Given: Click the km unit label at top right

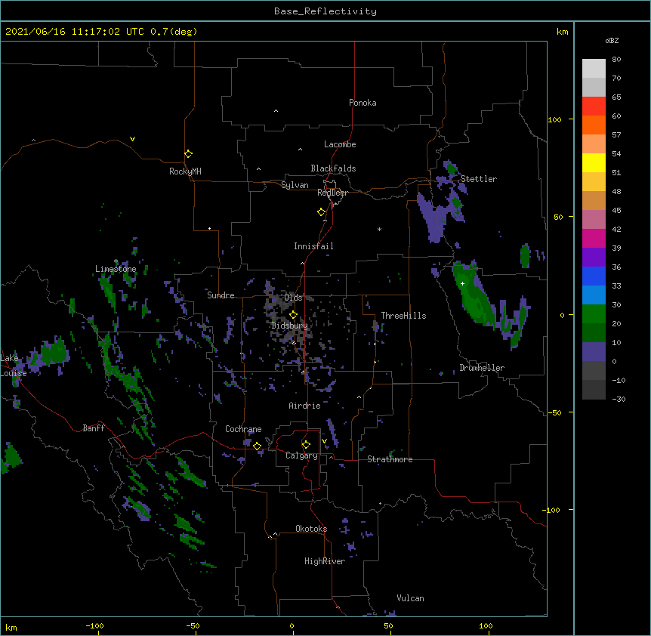Looking at the screenshot, I should coord(563,32).
